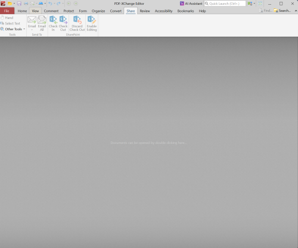The height and width of the screenshot is (248, 298).
Task: Open the File menu tab
Action: click(x=7, y=11)
